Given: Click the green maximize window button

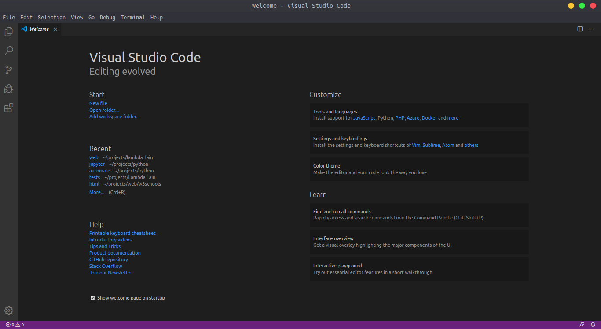Looking at the screenshot, I should tap(582, 6).
